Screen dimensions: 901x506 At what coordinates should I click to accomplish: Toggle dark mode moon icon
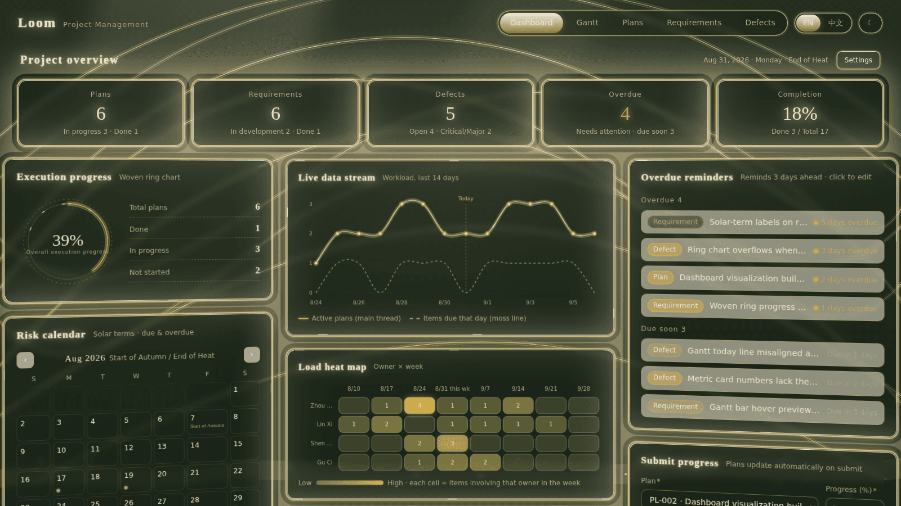870,23
